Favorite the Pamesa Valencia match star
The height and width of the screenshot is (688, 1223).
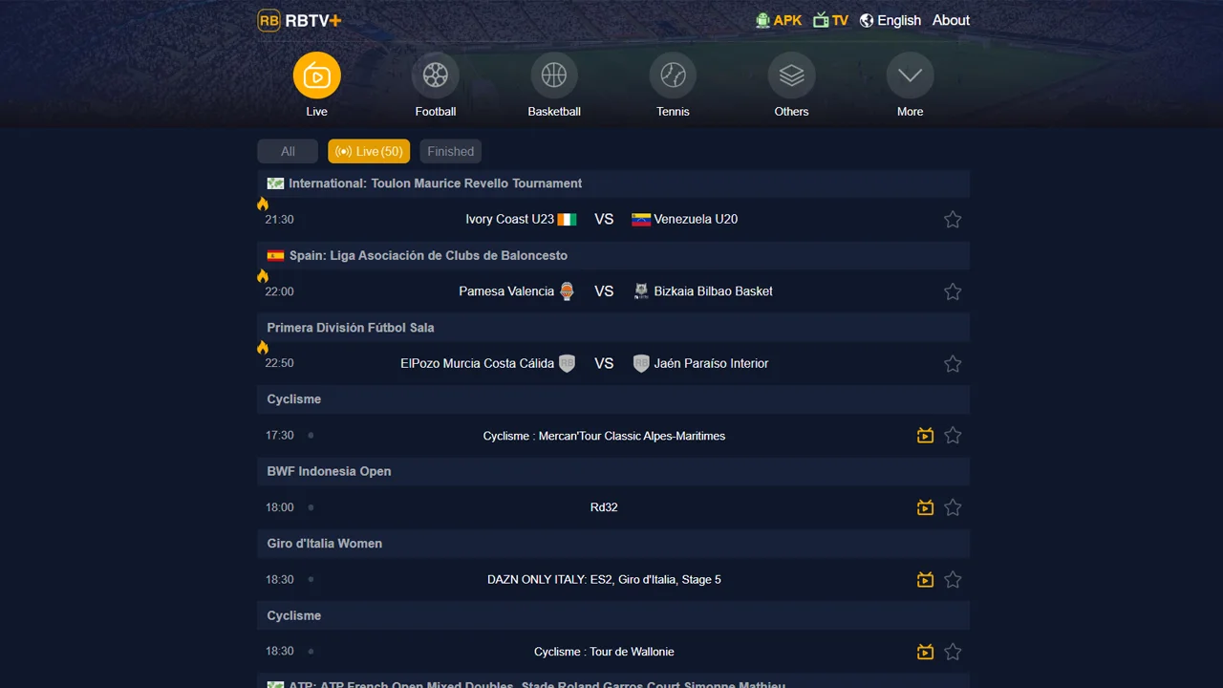953,291
